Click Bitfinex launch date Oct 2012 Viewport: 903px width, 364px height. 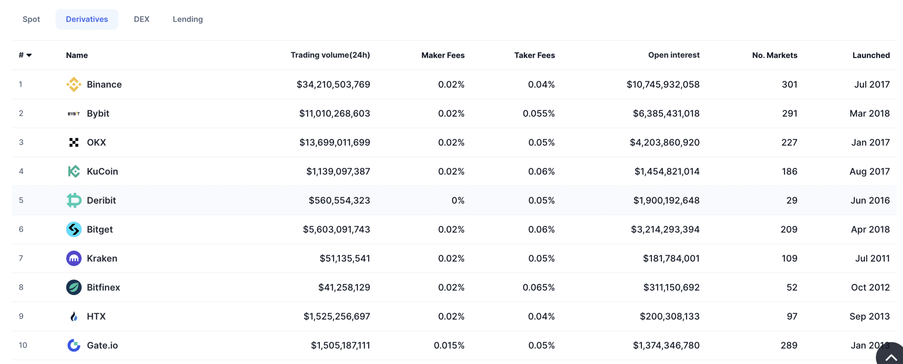871,287
